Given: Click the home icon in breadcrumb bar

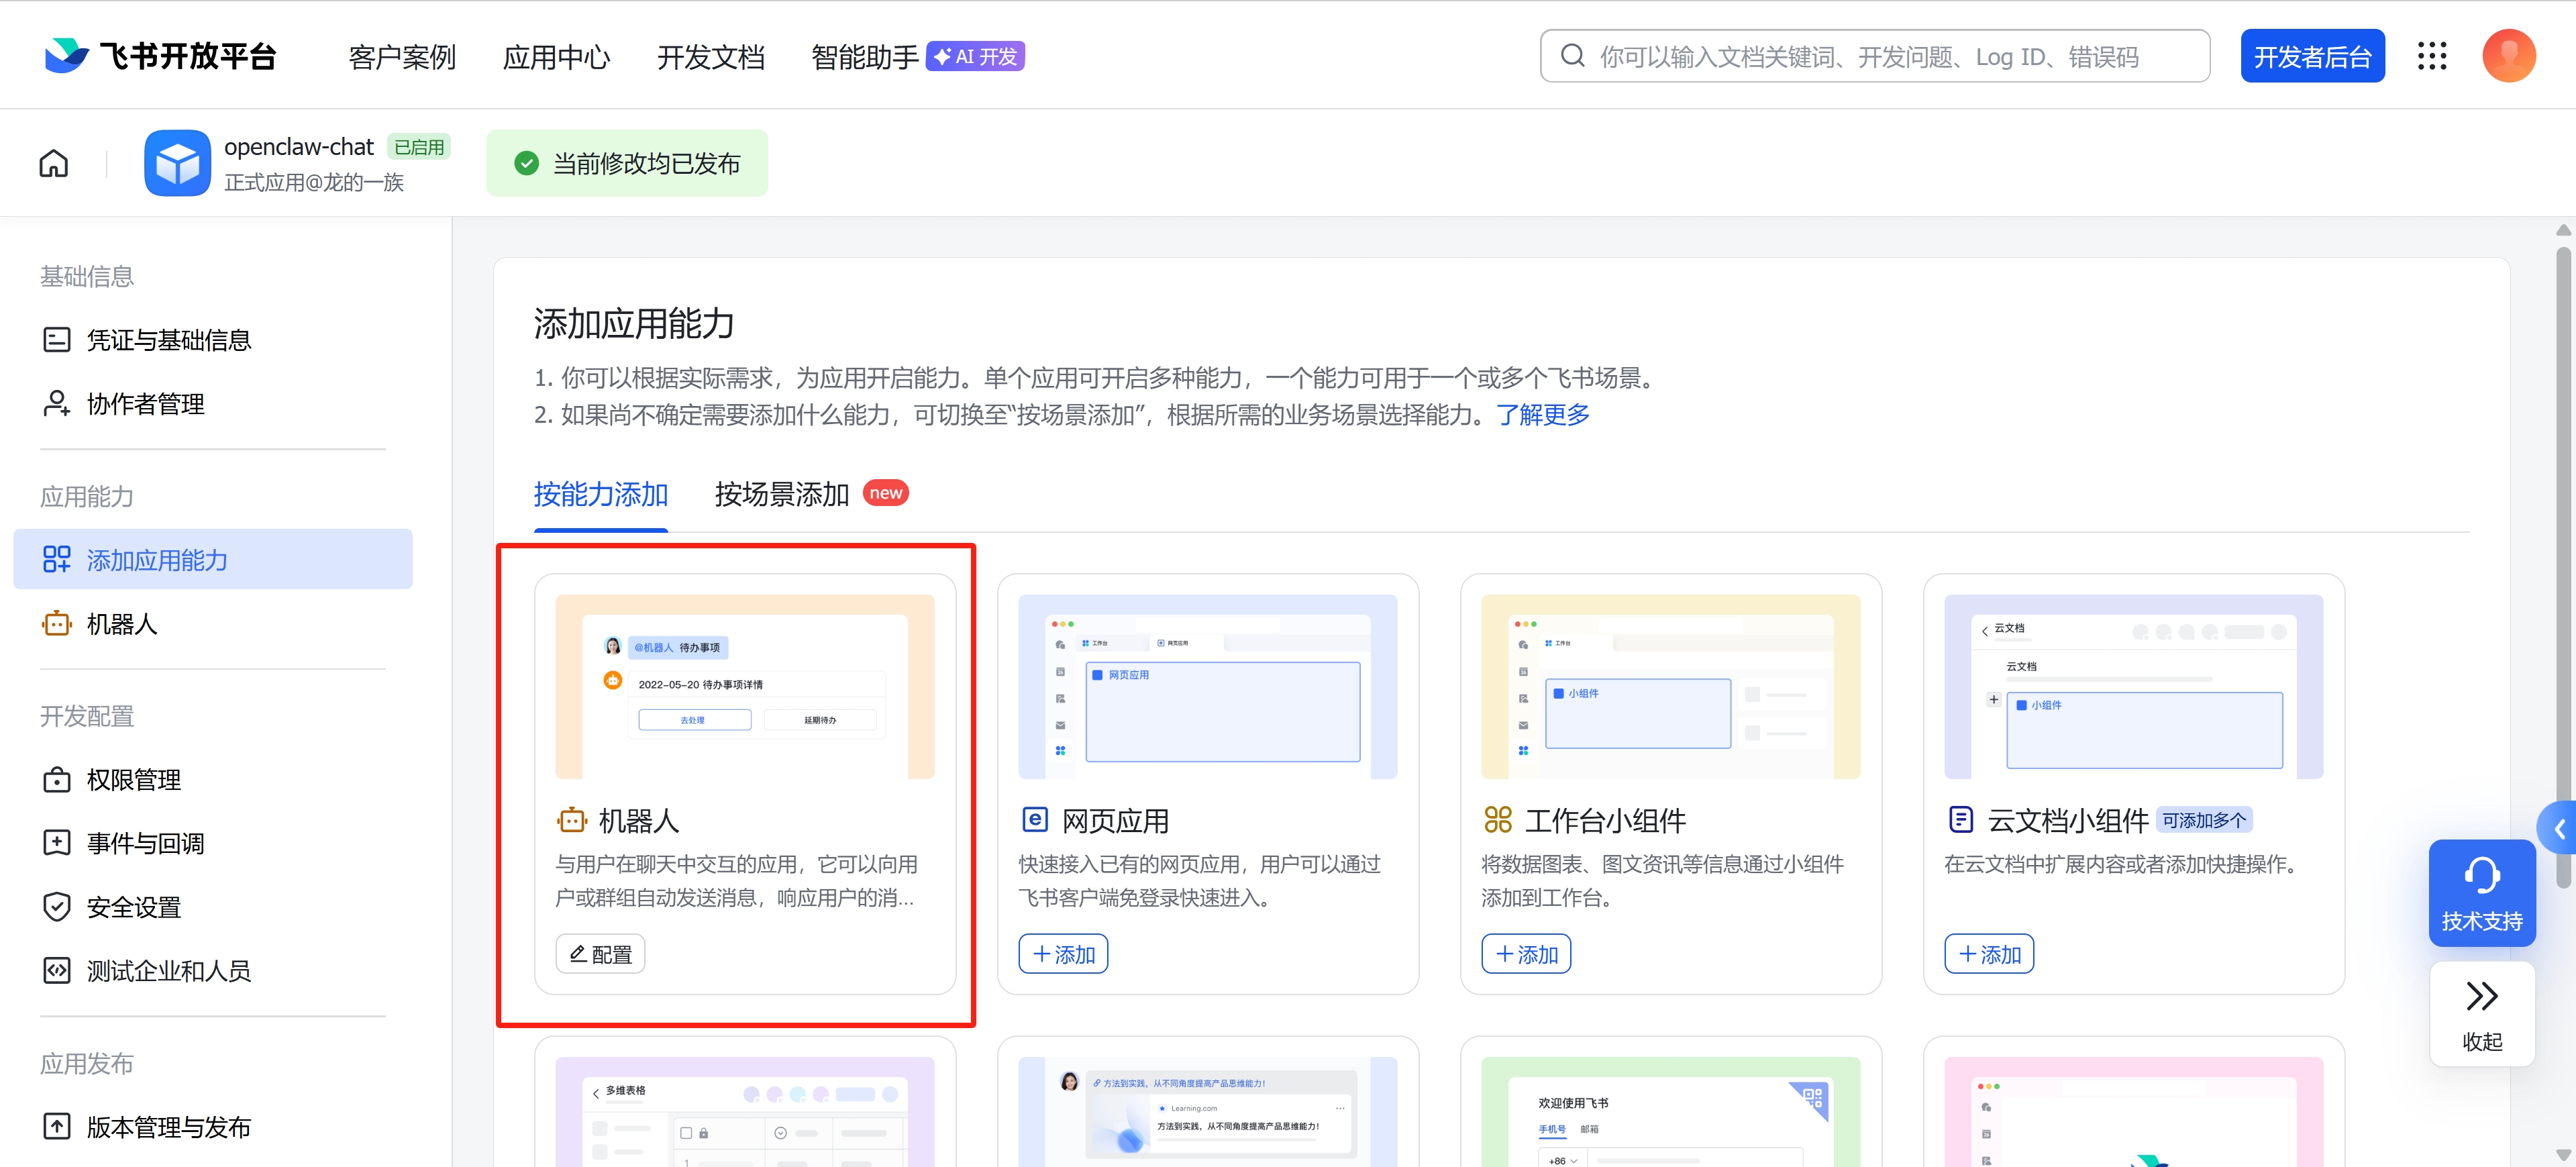Looking at the screenshot, I should pos(54,163).
